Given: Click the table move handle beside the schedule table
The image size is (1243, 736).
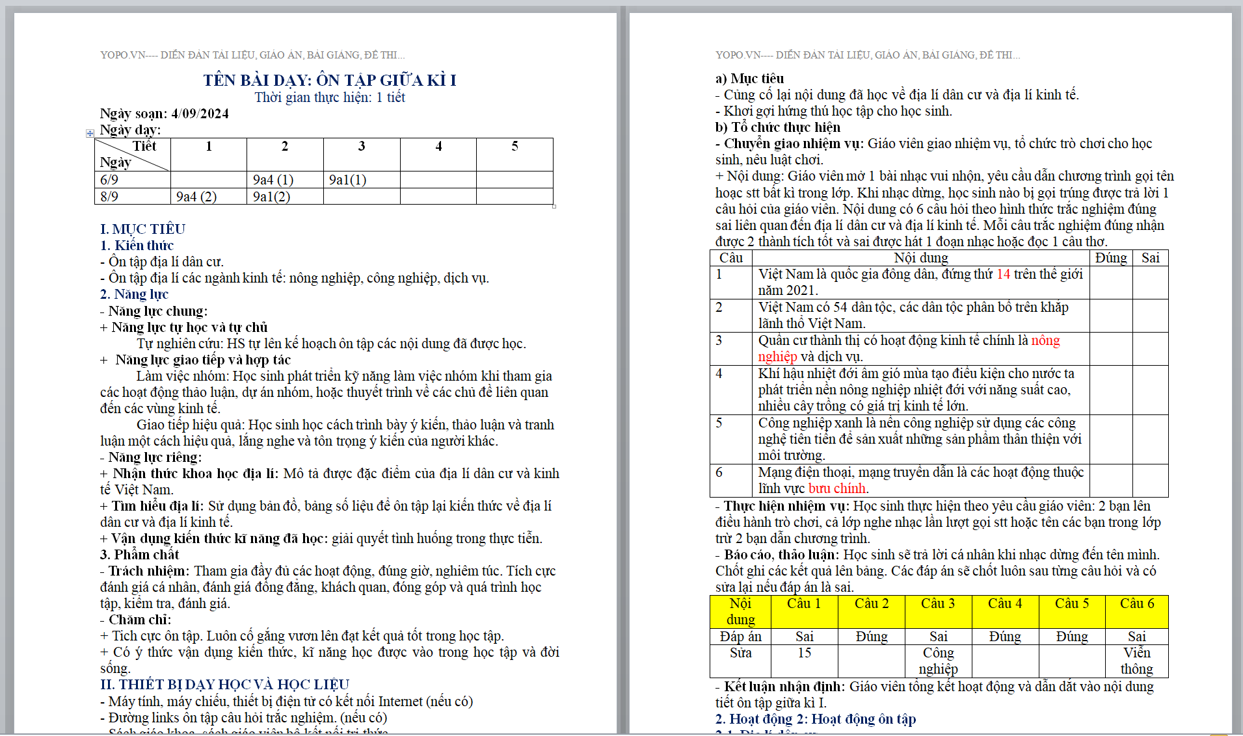Looking at the screenshot, I should (90, 133).
